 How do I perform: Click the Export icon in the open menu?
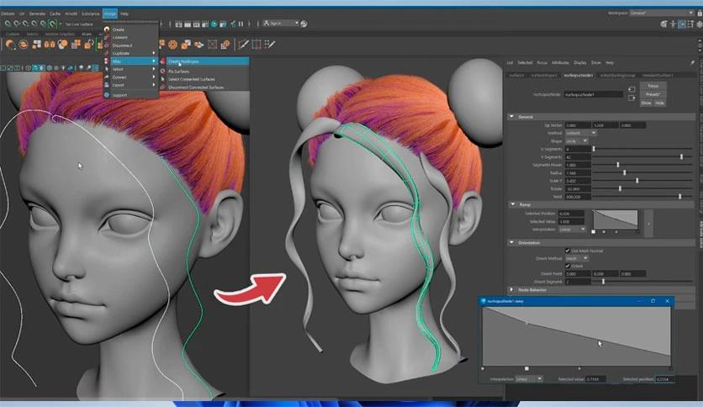tap(106, 85)
